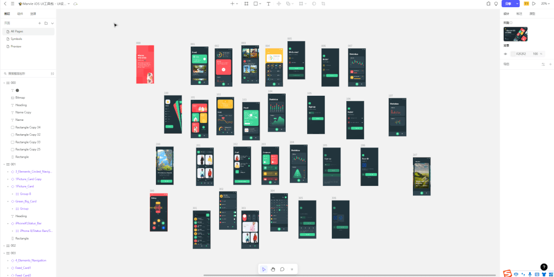Click the component create tool icon
The width and height of the screenshot is (554, 277).
279,4
